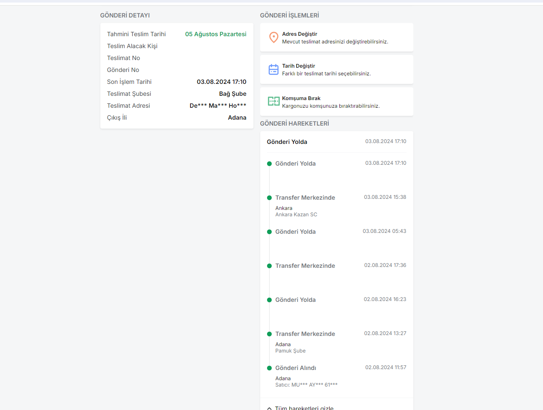Click the location pin icon for Adres Değiştir
The image size is (543, 410).
[x=274, y=37]
